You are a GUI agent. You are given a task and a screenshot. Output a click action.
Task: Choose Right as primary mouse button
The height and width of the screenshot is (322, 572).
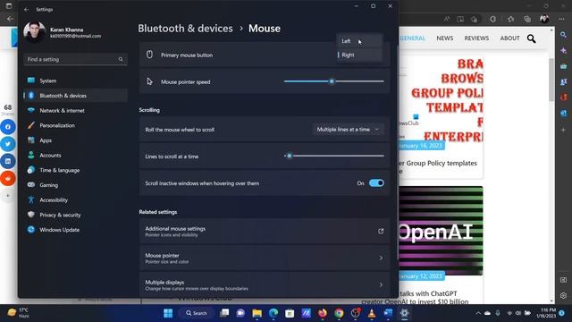tap(359, 55)
